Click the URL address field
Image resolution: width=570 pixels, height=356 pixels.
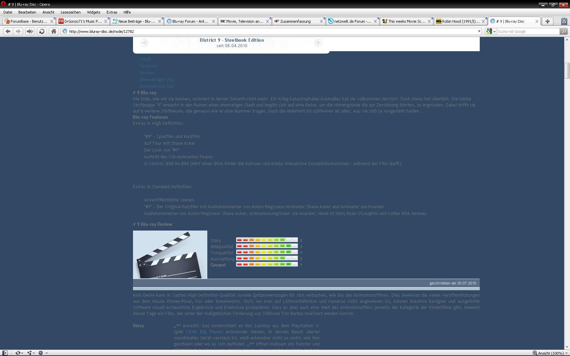(271, 31)
